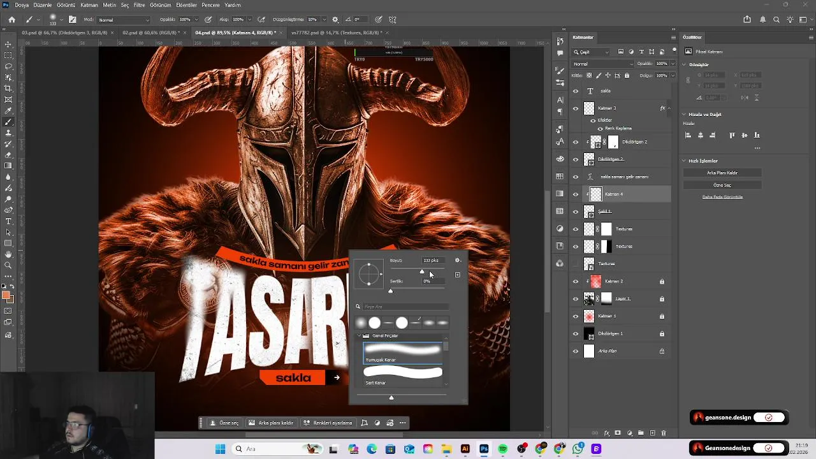Viewport: 816px width, 459px height.
Task: Click Renkleri ayarlama in contextual task bar
Action: coord(328,423)
